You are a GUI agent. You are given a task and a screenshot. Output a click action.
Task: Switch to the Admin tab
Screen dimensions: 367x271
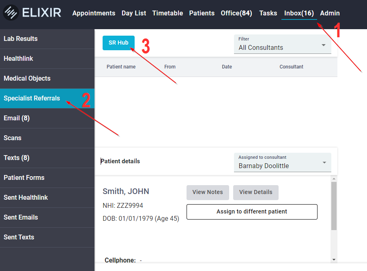click(330, 13)
